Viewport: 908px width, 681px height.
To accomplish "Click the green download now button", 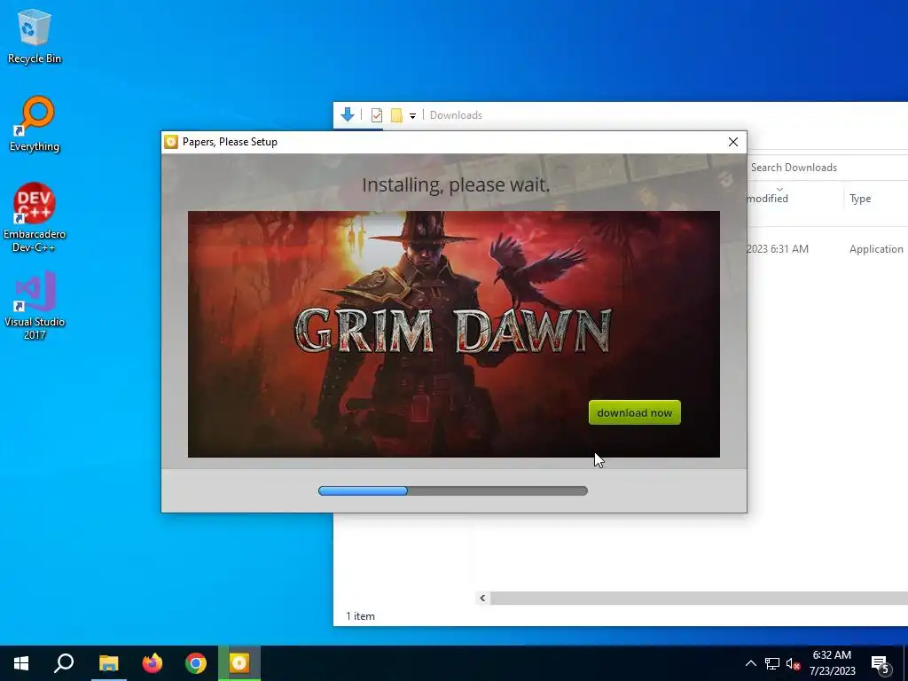I will point(635,412).
